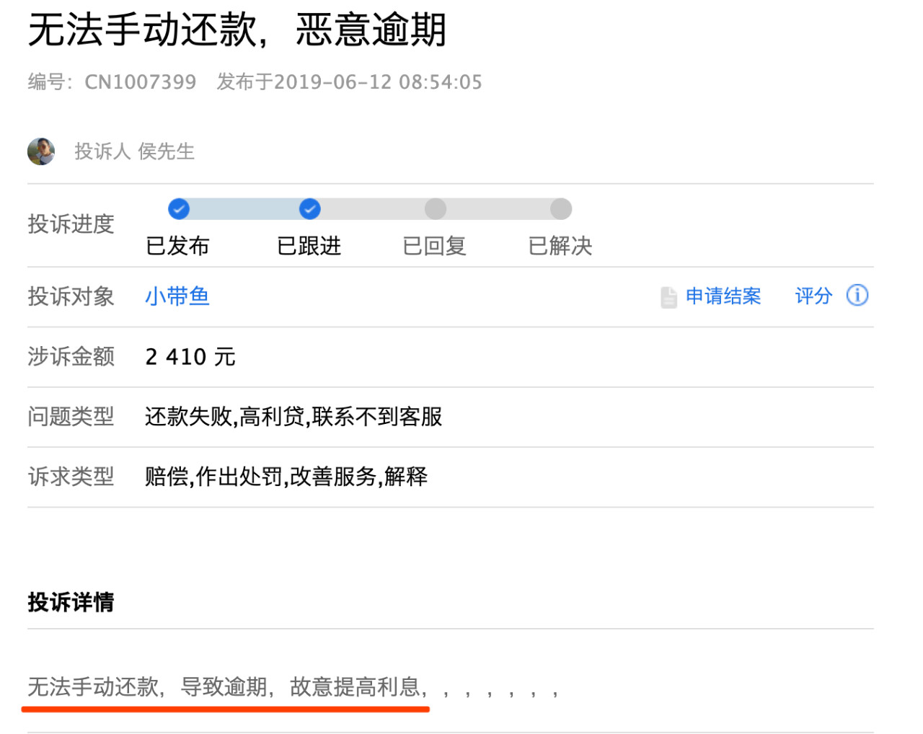Click the complainant avatar photo
923x734 pixels.
41,151
